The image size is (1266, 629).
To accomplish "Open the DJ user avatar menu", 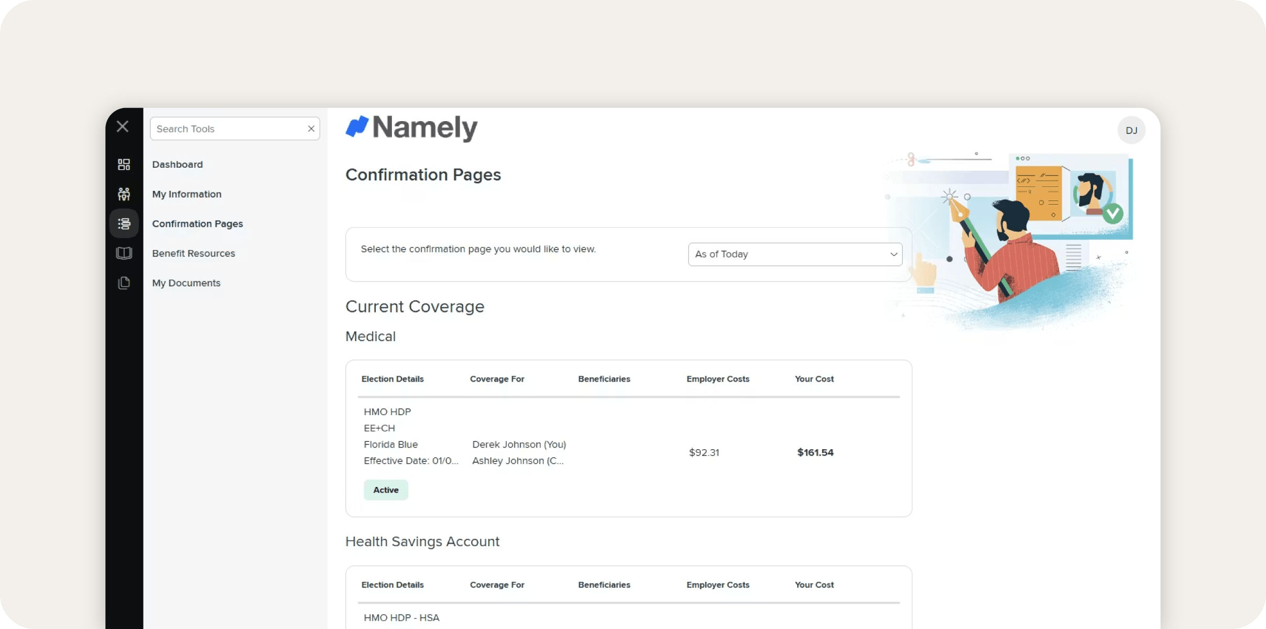I will pyautogui.click(x=1131, y=131).
